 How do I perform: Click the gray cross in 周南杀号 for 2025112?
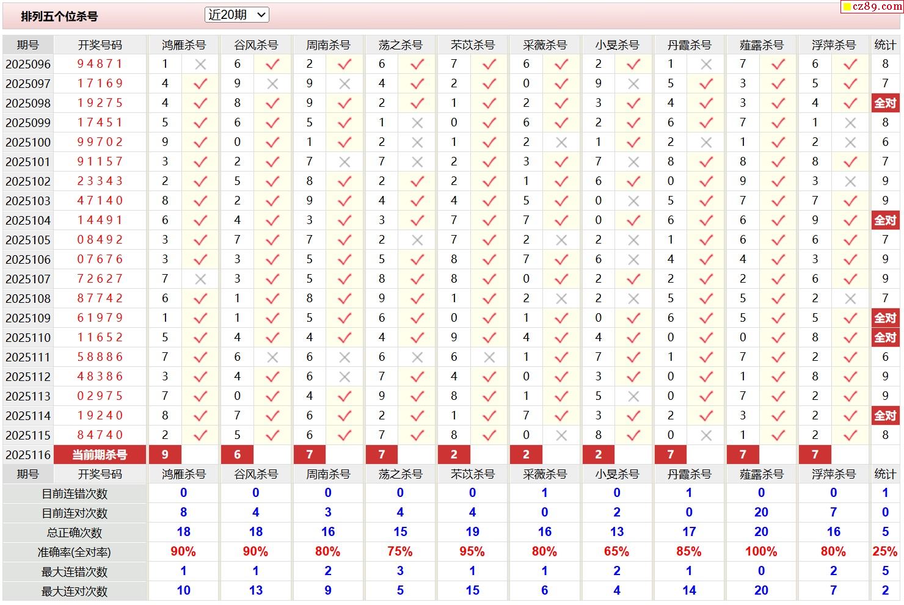point(344,377)
